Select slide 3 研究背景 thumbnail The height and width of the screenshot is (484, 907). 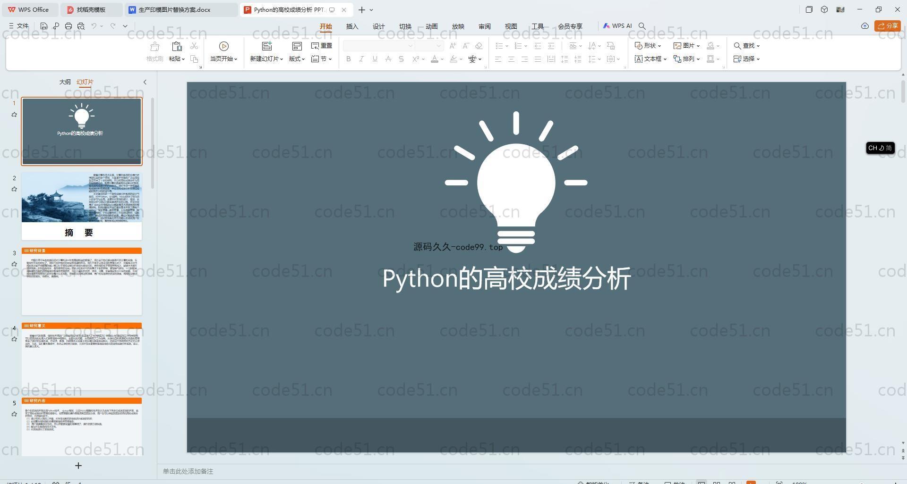[x=82, y=282]
